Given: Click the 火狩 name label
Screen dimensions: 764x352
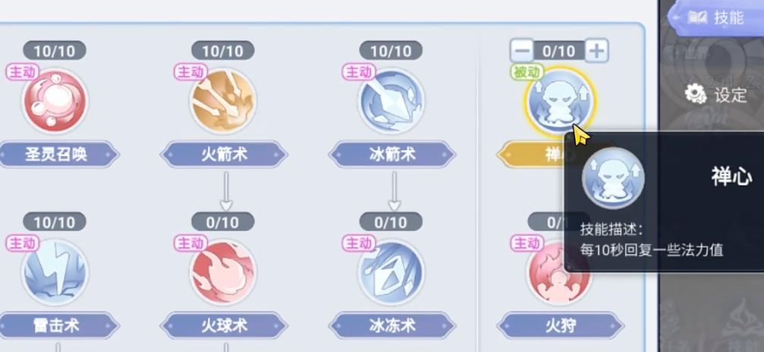Looking at the screenshot, I should [x=561, y=325].
